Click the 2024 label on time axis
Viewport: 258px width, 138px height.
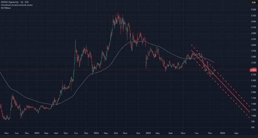96,133
